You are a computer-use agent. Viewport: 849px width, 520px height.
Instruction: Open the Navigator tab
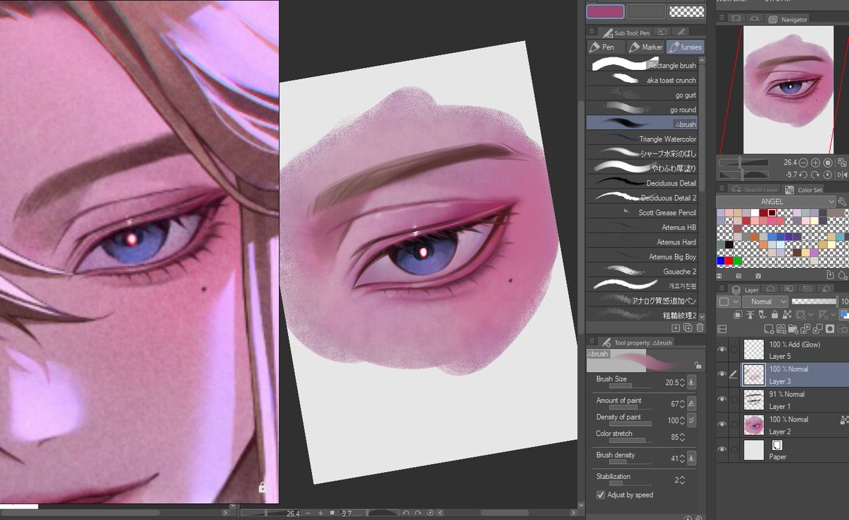[x=787, y=19]
